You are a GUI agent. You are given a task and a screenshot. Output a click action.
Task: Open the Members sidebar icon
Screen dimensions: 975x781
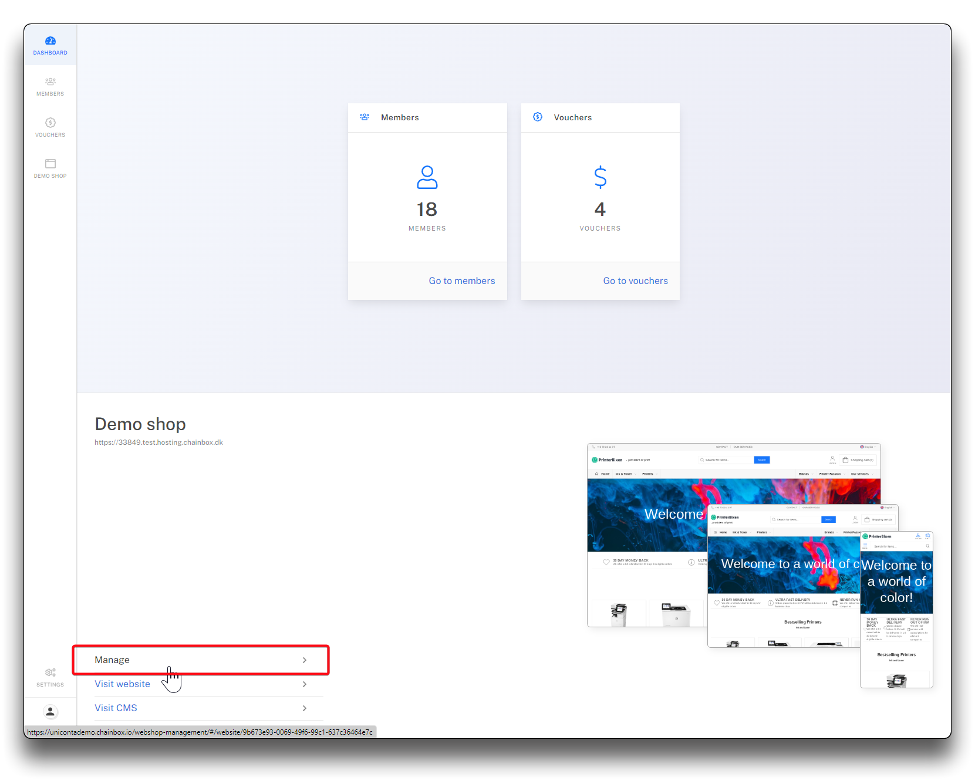pos(50,82)
